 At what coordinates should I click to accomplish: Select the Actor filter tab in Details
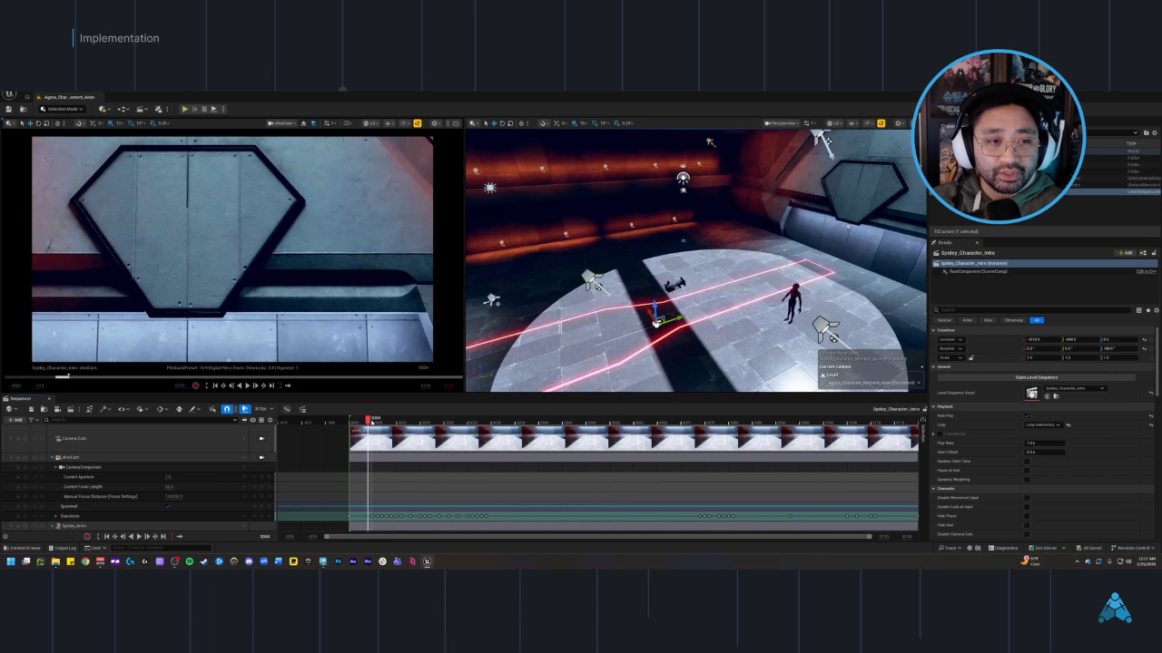(x=968, y=320)
